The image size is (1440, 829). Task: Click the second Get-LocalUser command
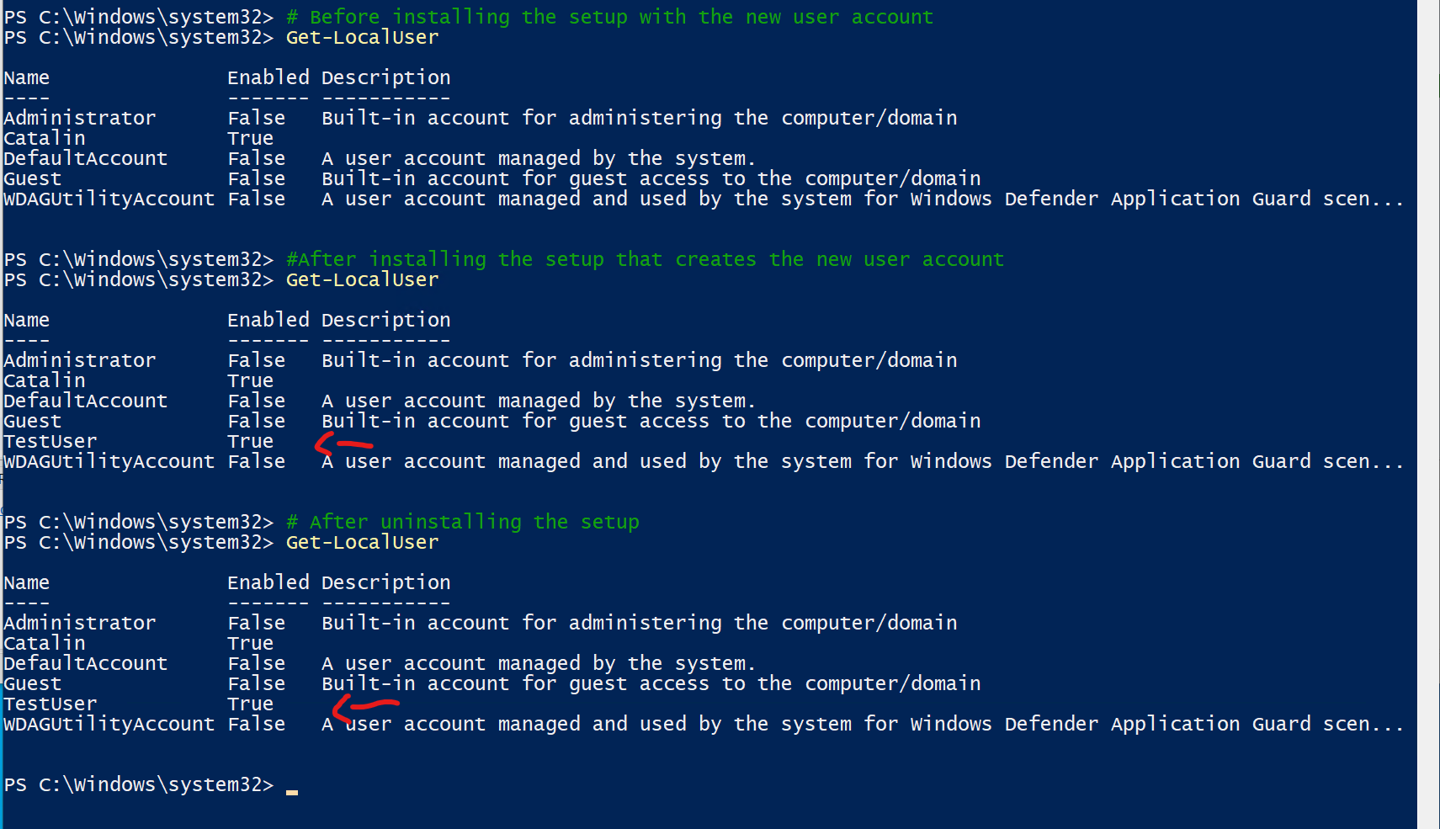point(362,280)
